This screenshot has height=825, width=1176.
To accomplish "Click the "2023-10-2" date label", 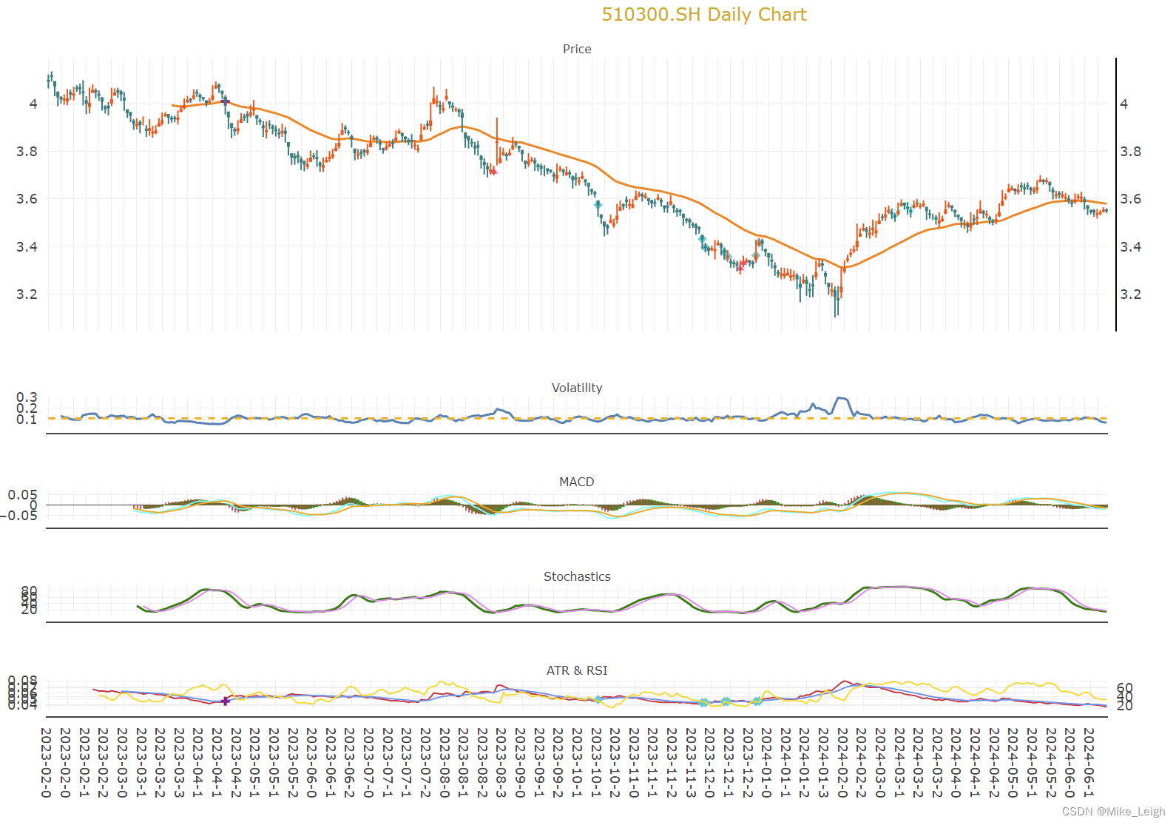I will click(x=614, y=763).
